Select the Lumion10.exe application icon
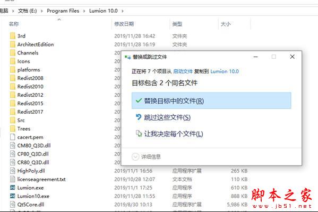This screenshot has width=318, height=212. point(13,196)
